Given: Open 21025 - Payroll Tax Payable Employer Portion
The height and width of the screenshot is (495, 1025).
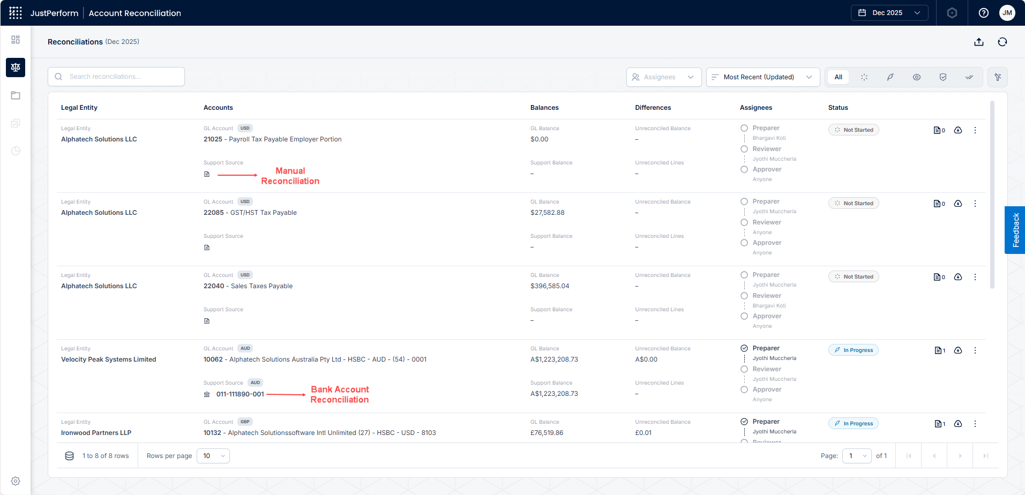Looking at the screenshot, I should tap(272, 139).
